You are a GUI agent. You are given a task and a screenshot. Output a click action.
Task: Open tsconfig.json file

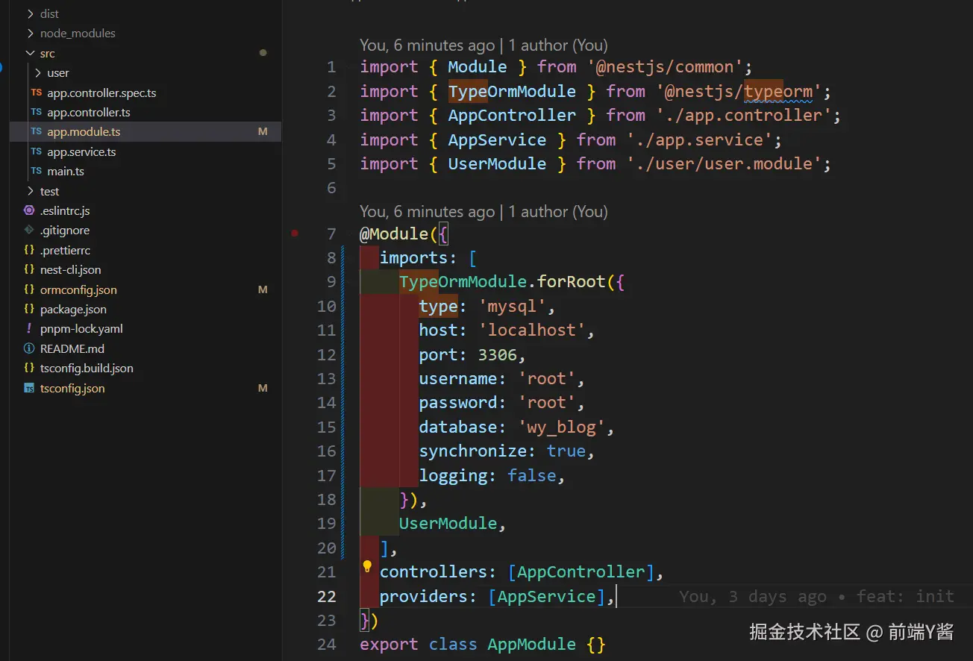pyautogui.click(x=72, y=389)
